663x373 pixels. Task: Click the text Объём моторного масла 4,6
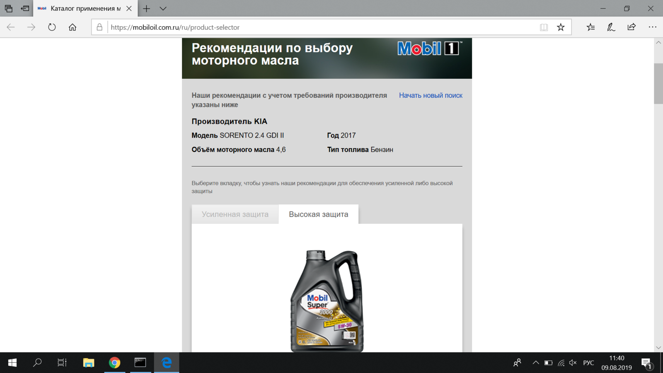239,150
